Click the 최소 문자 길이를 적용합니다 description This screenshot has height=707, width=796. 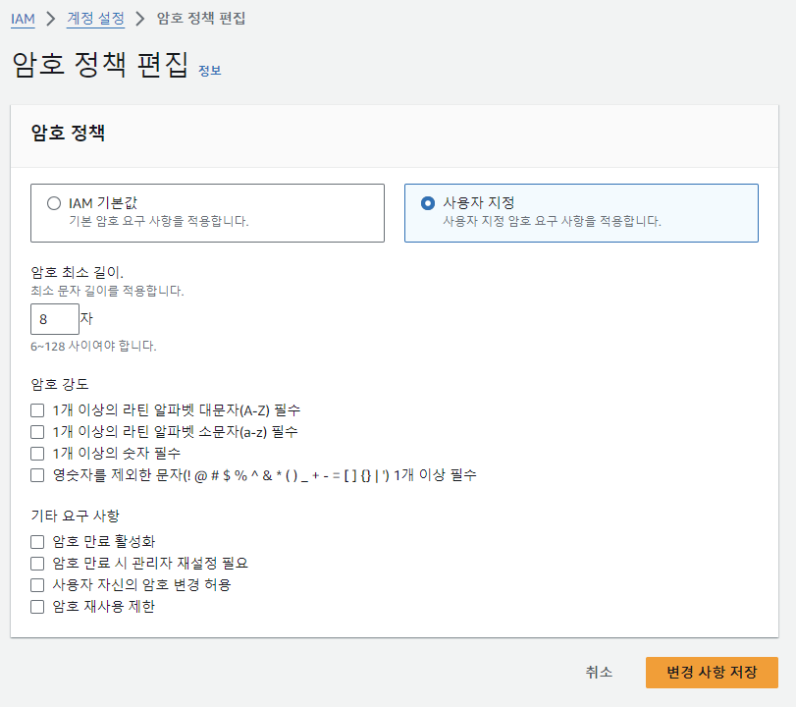[x=107, y=291]
